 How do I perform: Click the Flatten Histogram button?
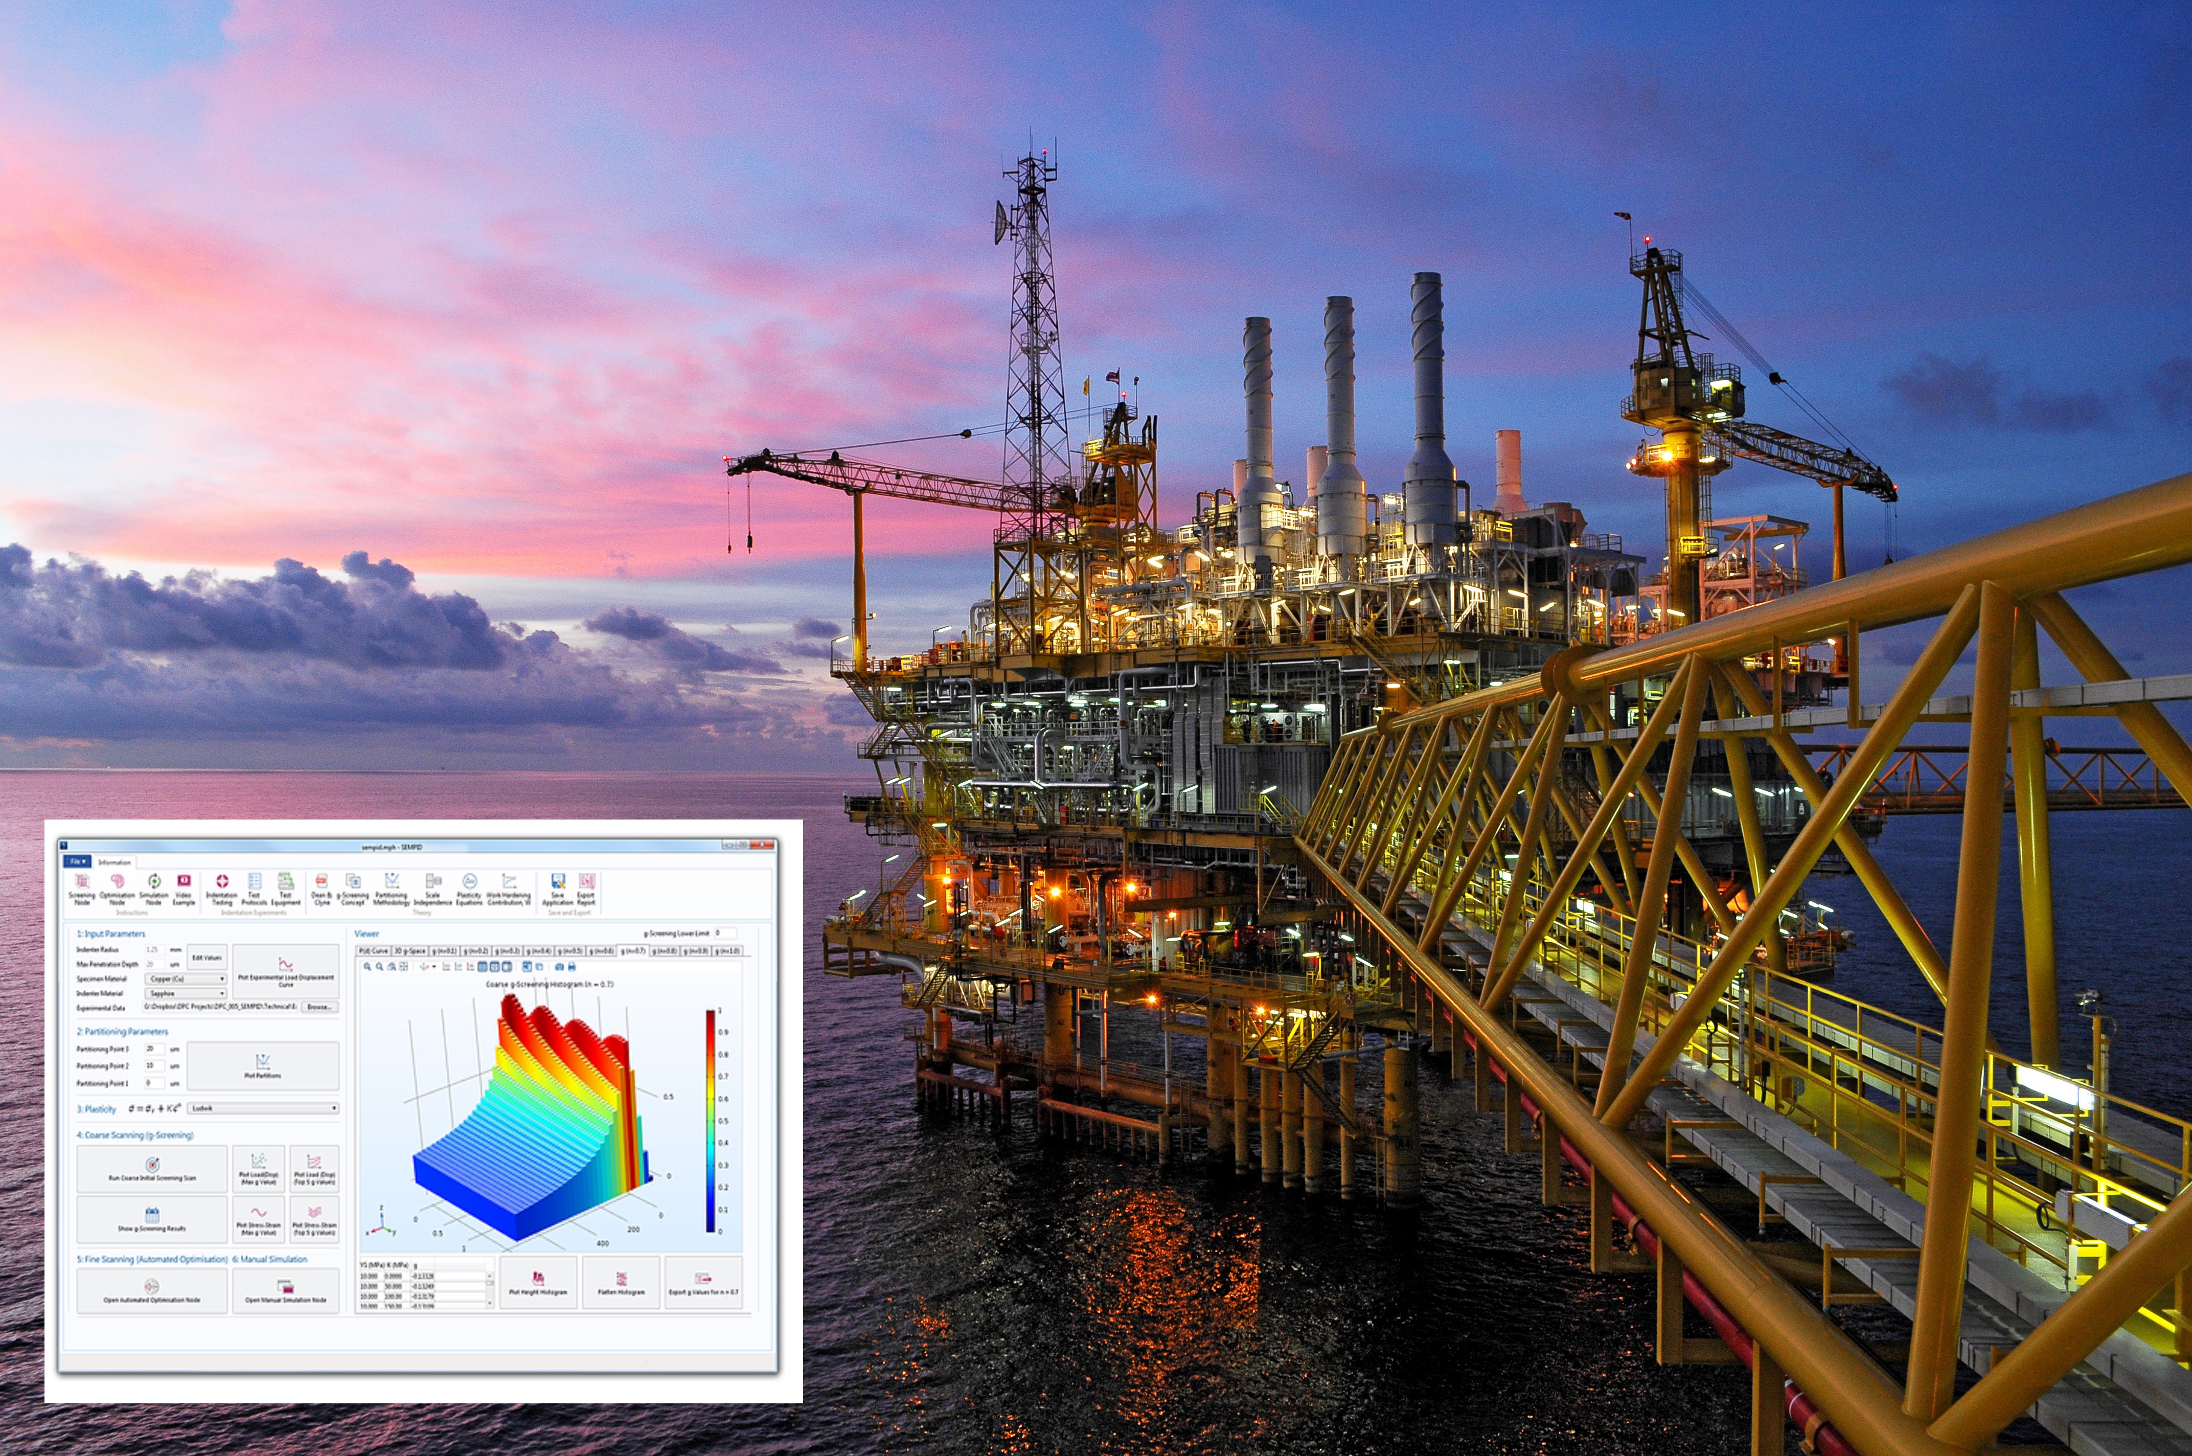(620, 1283)
